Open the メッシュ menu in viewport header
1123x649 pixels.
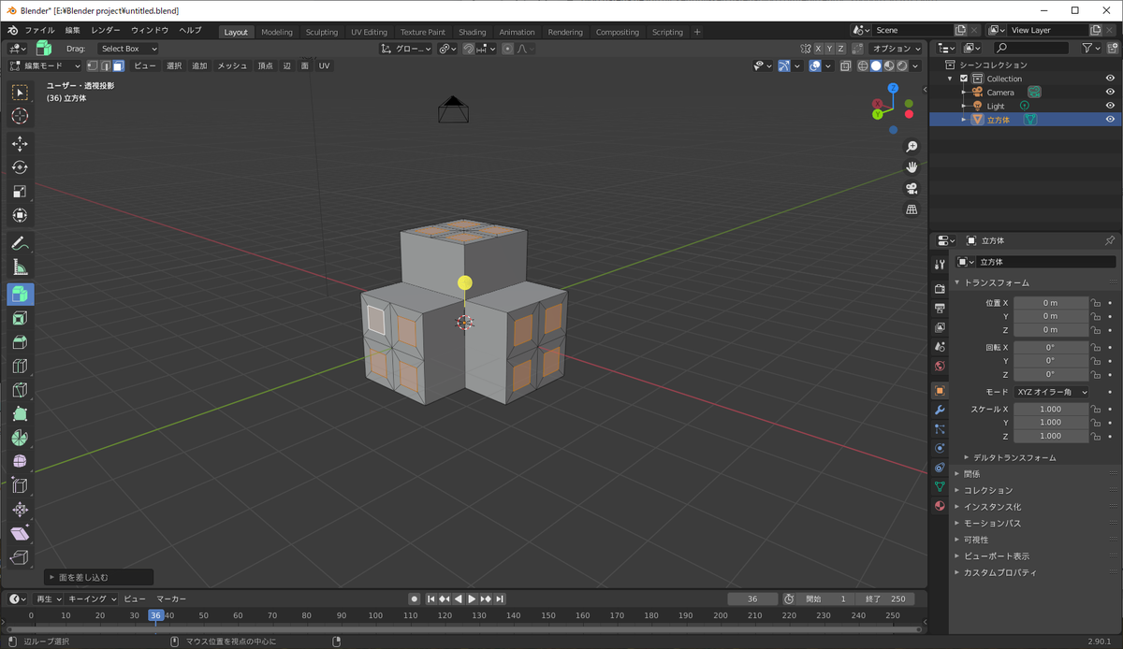pos(232,65)
